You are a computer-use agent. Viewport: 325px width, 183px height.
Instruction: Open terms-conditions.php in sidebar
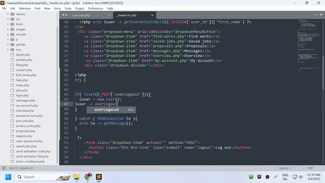point(30,162)
